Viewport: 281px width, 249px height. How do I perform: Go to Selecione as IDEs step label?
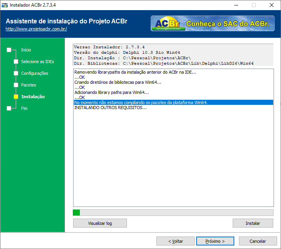[37, 62]
